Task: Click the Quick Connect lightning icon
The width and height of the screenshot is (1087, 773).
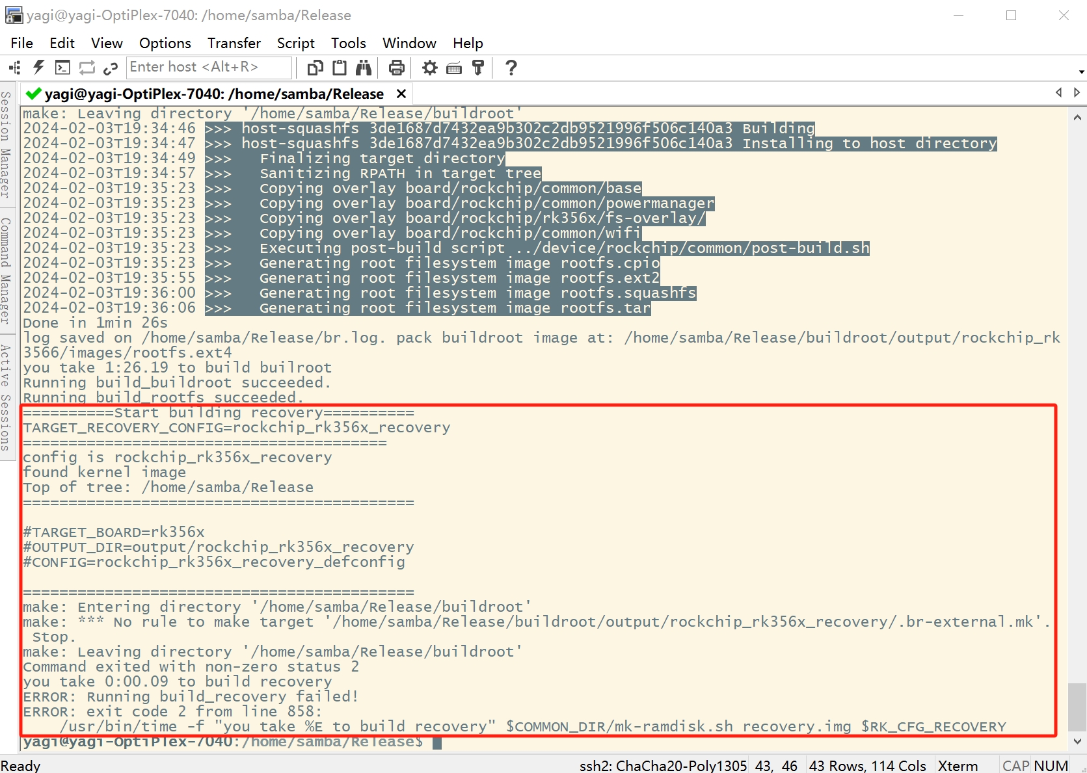Action: (x=38, y=68)
